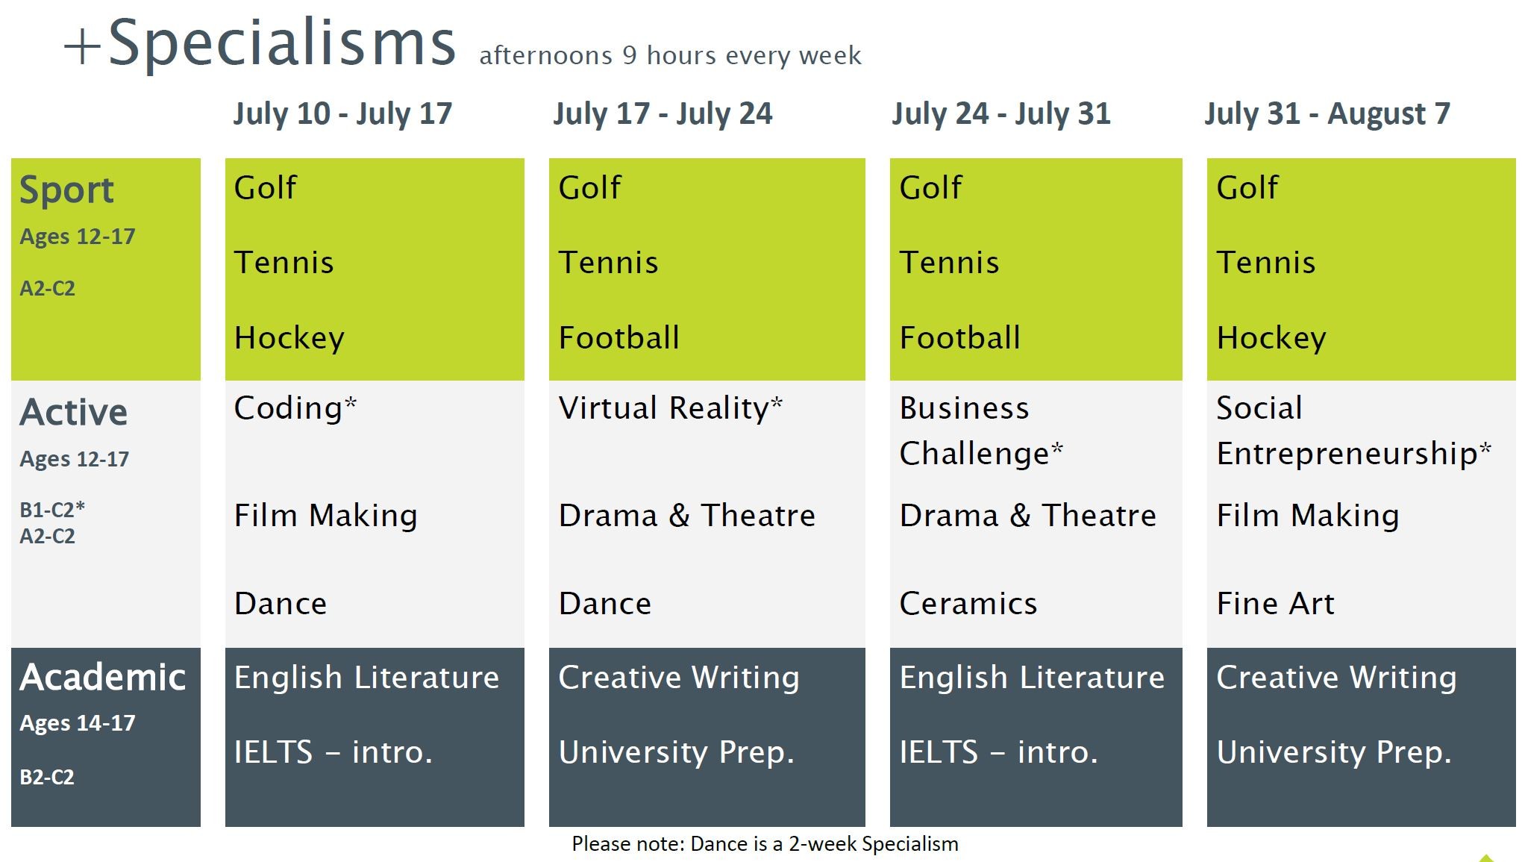
Task: Click IELTS – intro. in July 24 week
Action: click(x=999, y=752)
